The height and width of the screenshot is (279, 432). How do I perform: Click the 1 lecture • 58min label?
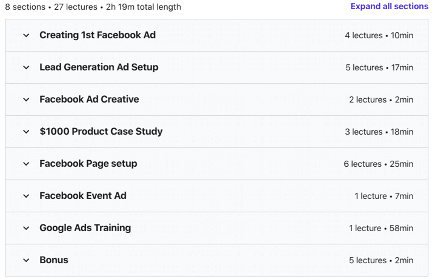tap(381, 228)
